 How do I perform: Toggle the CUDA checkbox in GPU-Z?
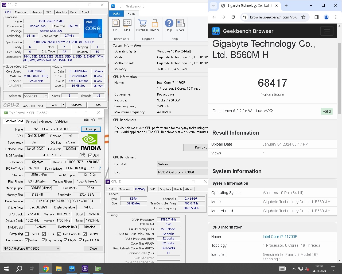(x=44, y=234)
